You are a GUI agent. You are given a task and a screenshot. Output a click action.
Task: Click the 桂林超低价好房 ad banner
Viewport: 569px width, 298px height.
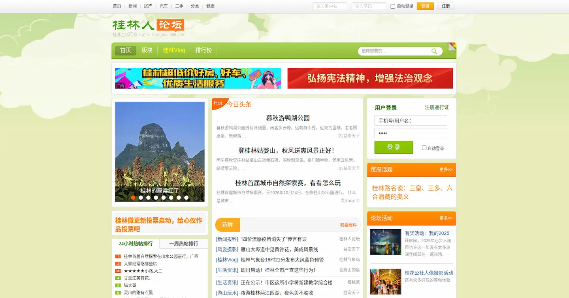[x=198, y=78]
